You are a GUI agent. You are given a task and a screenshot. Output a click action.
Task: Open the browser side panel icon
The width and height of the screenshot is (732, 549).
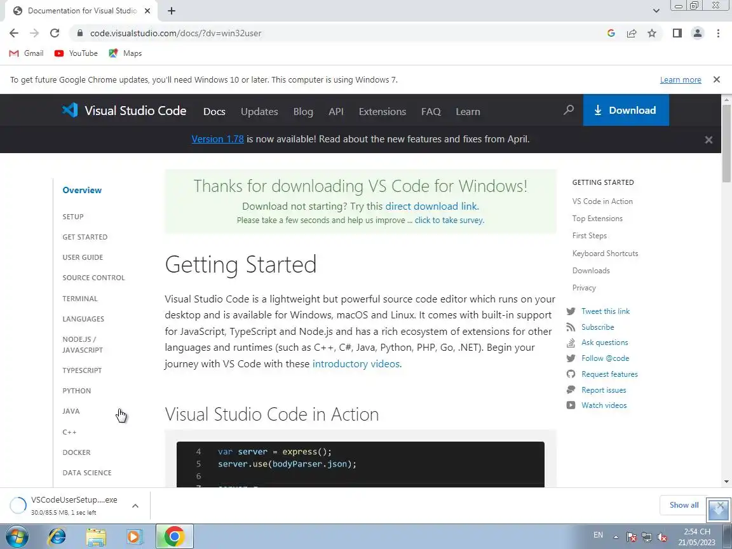pos(677,33)
